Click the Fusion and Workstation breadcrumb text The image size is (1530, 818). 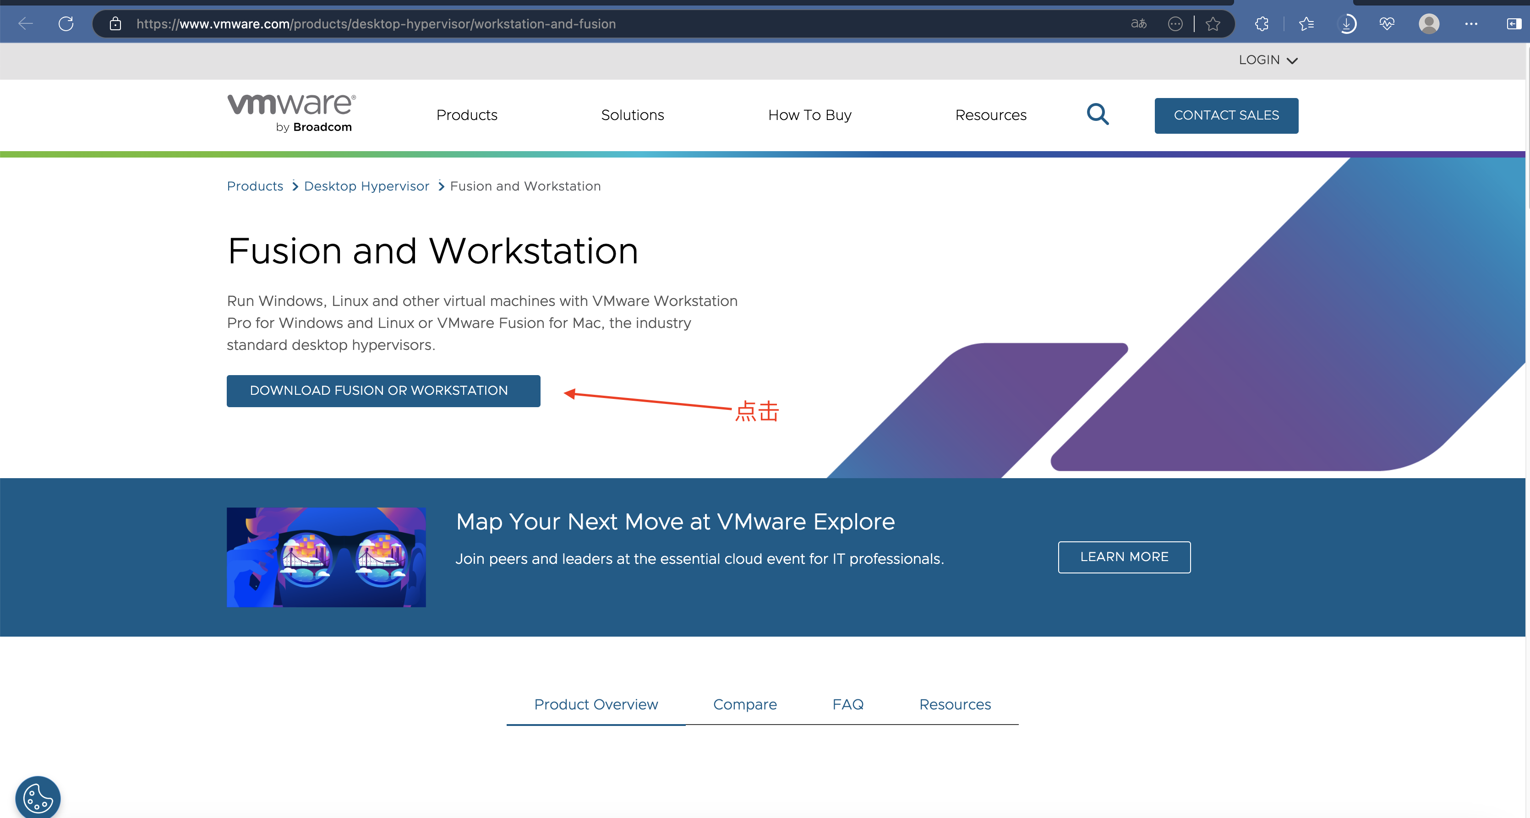(x=525, y=186)
